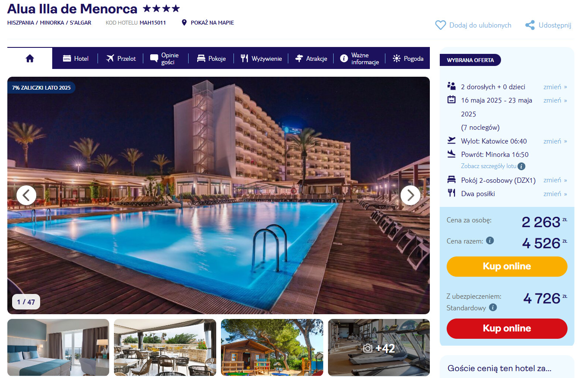Open the bedroom photo thumbnail

[x=58, y=347]
